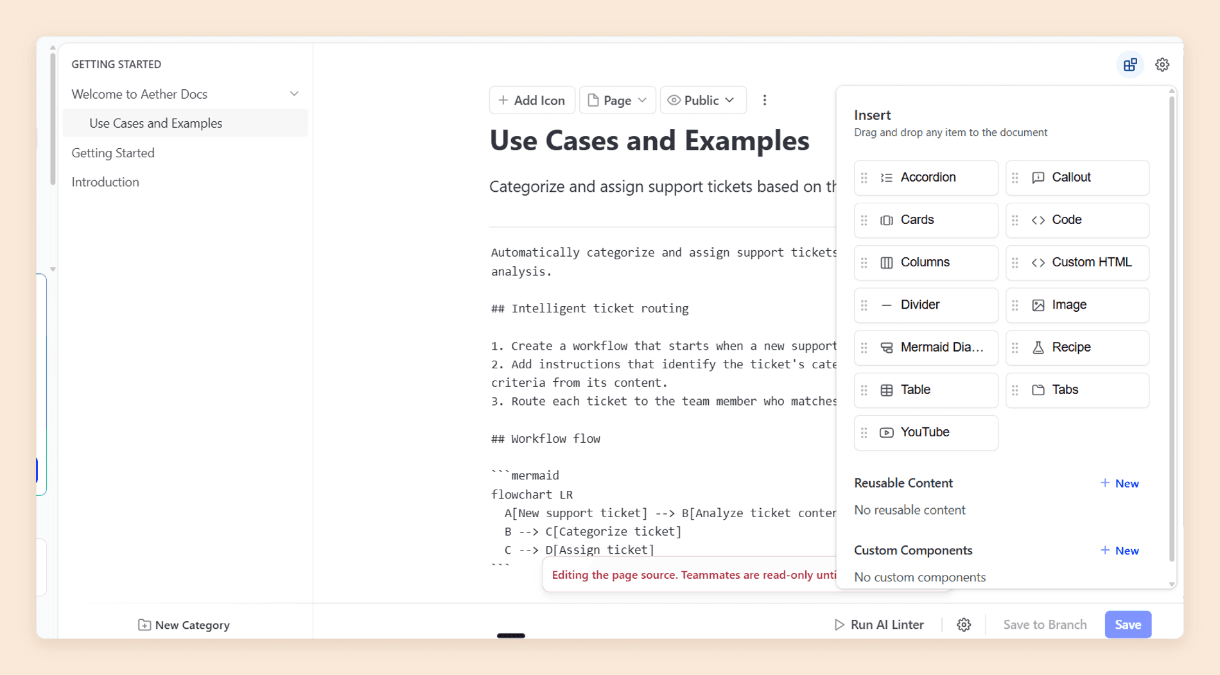Viewport: 1220px width, 675px height.
Task: Create new Custom Component
Action: 1119,551
